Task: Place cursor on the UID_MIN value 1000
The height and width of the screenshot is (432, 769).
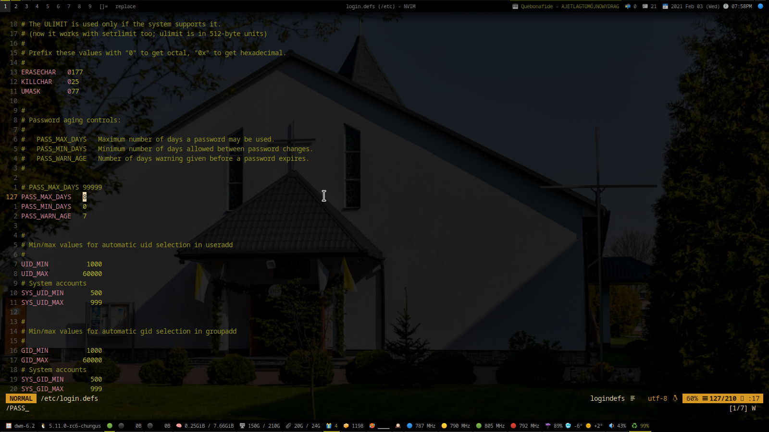Action: coord(94,264)
